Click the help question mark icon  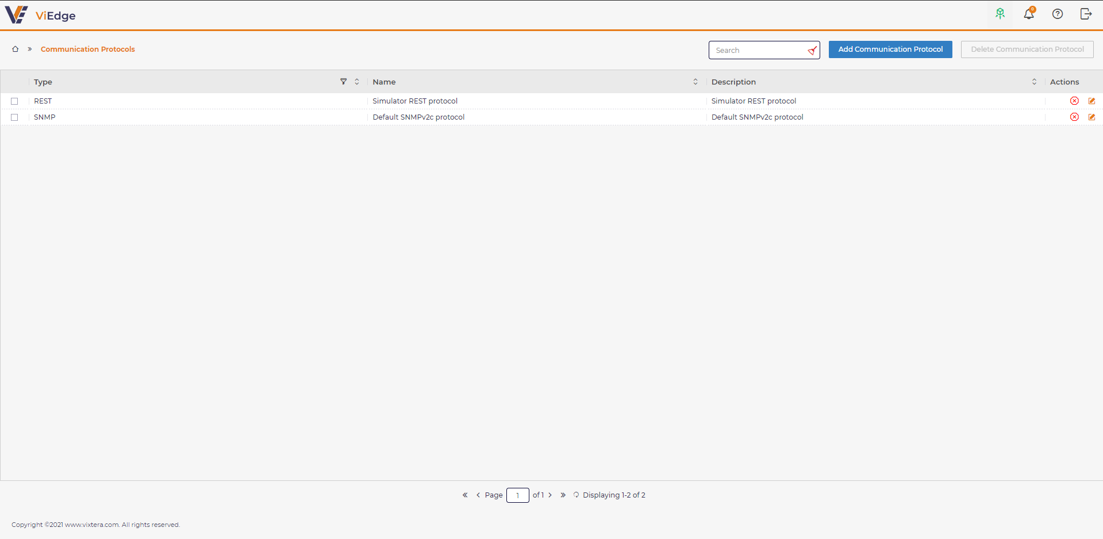tap(1058, 14)
